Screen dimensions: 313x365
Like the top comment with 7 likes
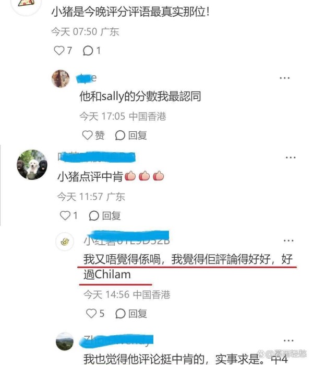[63, 51]
